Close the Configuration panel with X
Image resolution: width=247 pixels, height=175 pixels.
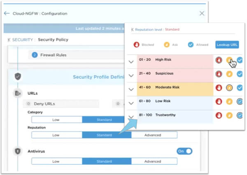pyautogui.click(x=202, y=14)
